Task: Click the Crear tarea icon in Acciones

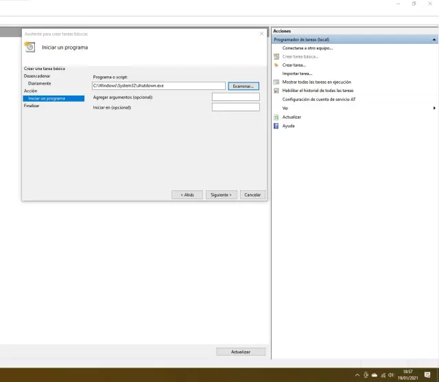Action: click(x=276, y=65)
